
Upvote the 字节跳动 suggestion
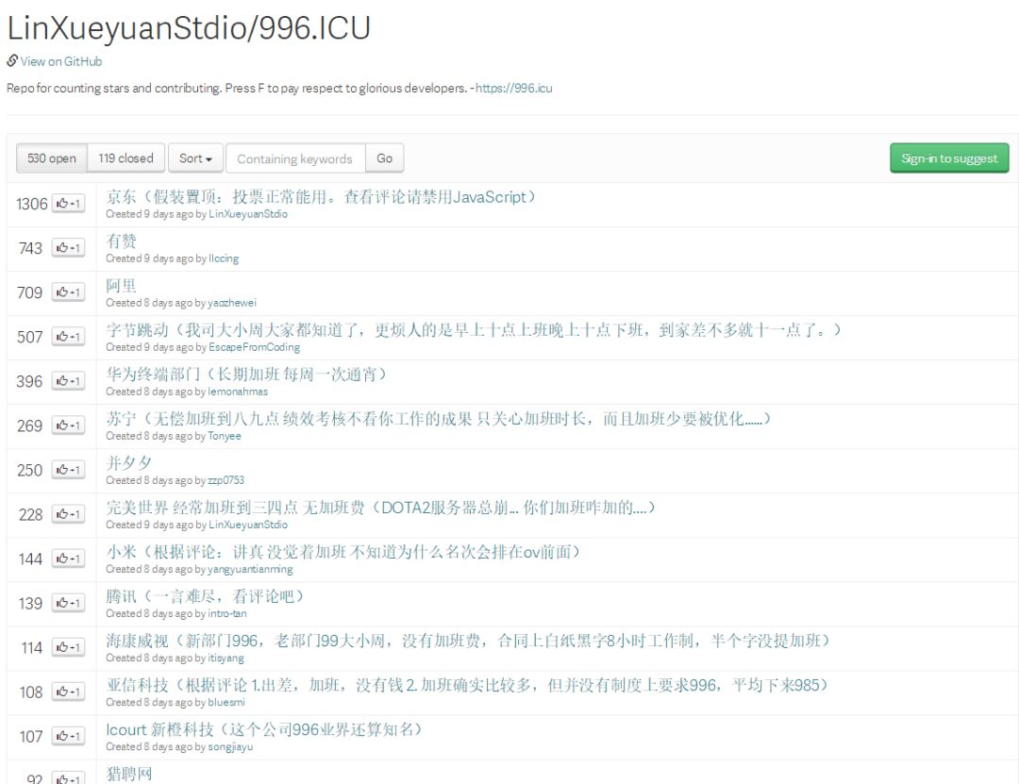point(68,337)
